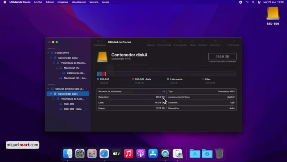This screenshot has height=162, width=287.
Task: Open the Downloads folder in the Dock
Action: tap(207, 153)
